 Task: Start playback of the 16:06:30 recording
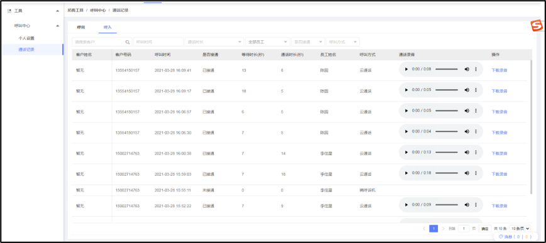point(406,131)
